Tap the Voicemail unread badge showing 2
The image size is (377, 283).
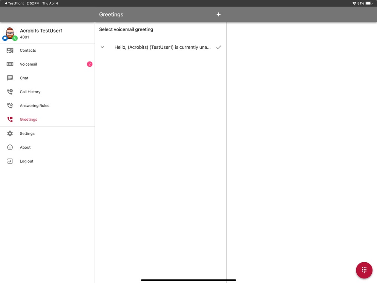89,64
